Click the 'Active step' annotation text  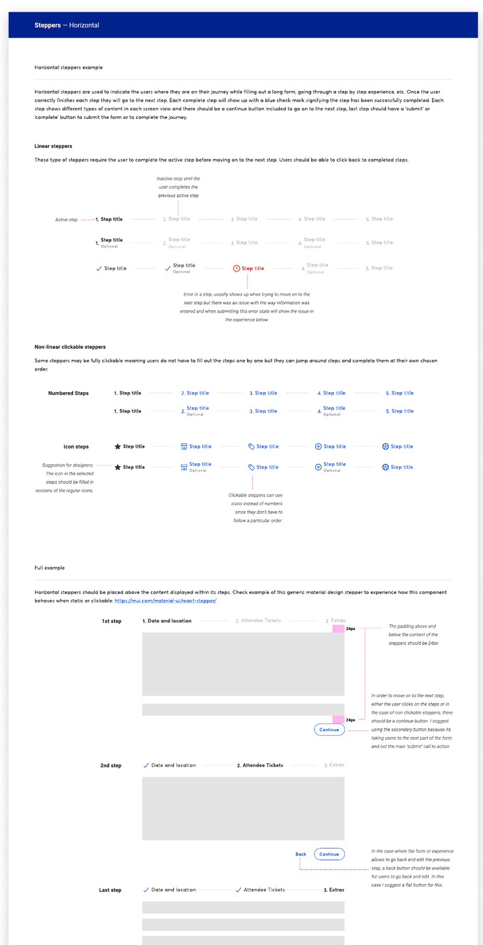tap(66, 220)
